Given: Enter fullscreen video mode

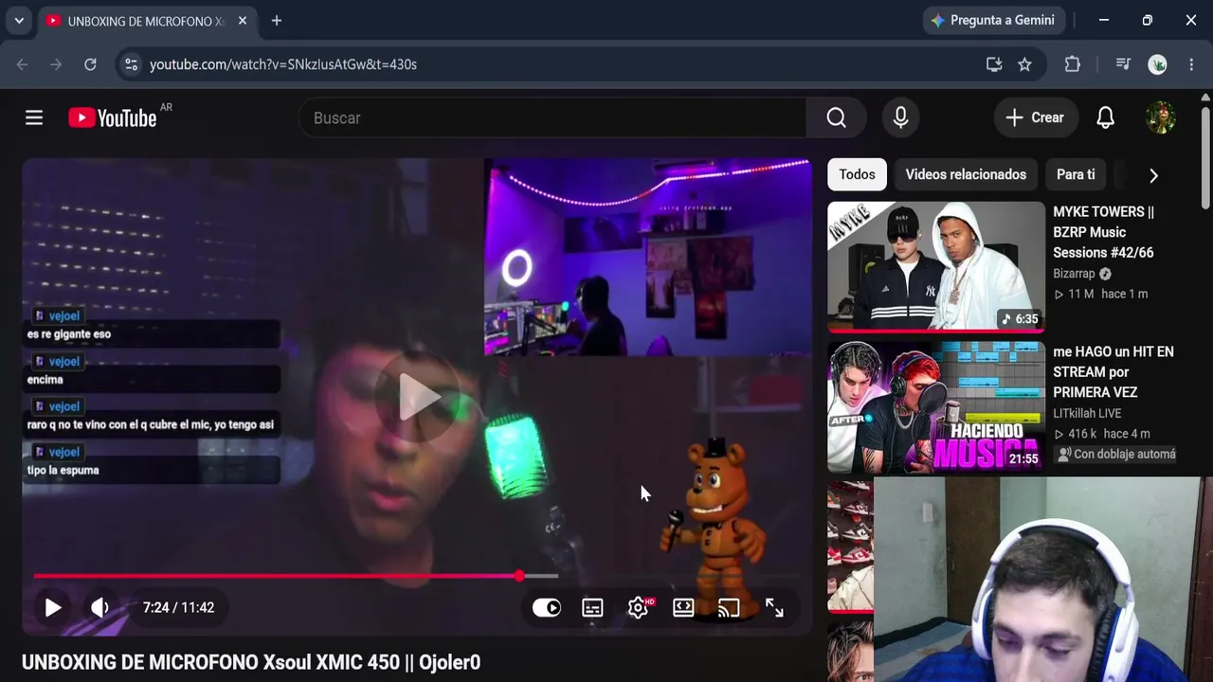Looking at the screenshot, I should [774, 608].
